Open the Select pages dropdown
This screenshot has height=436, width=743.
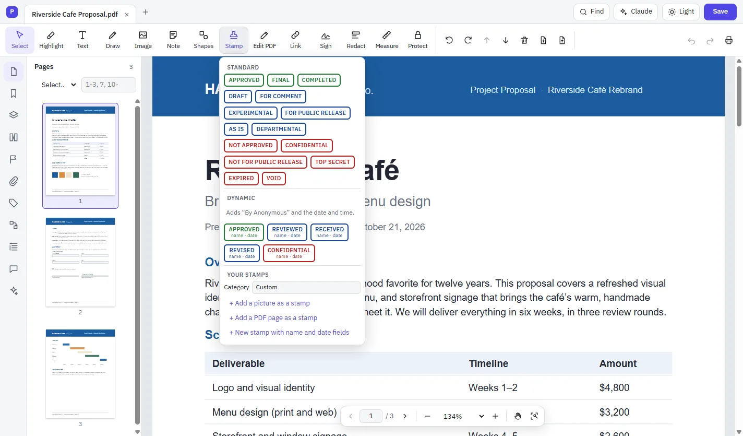click(59, 85)
